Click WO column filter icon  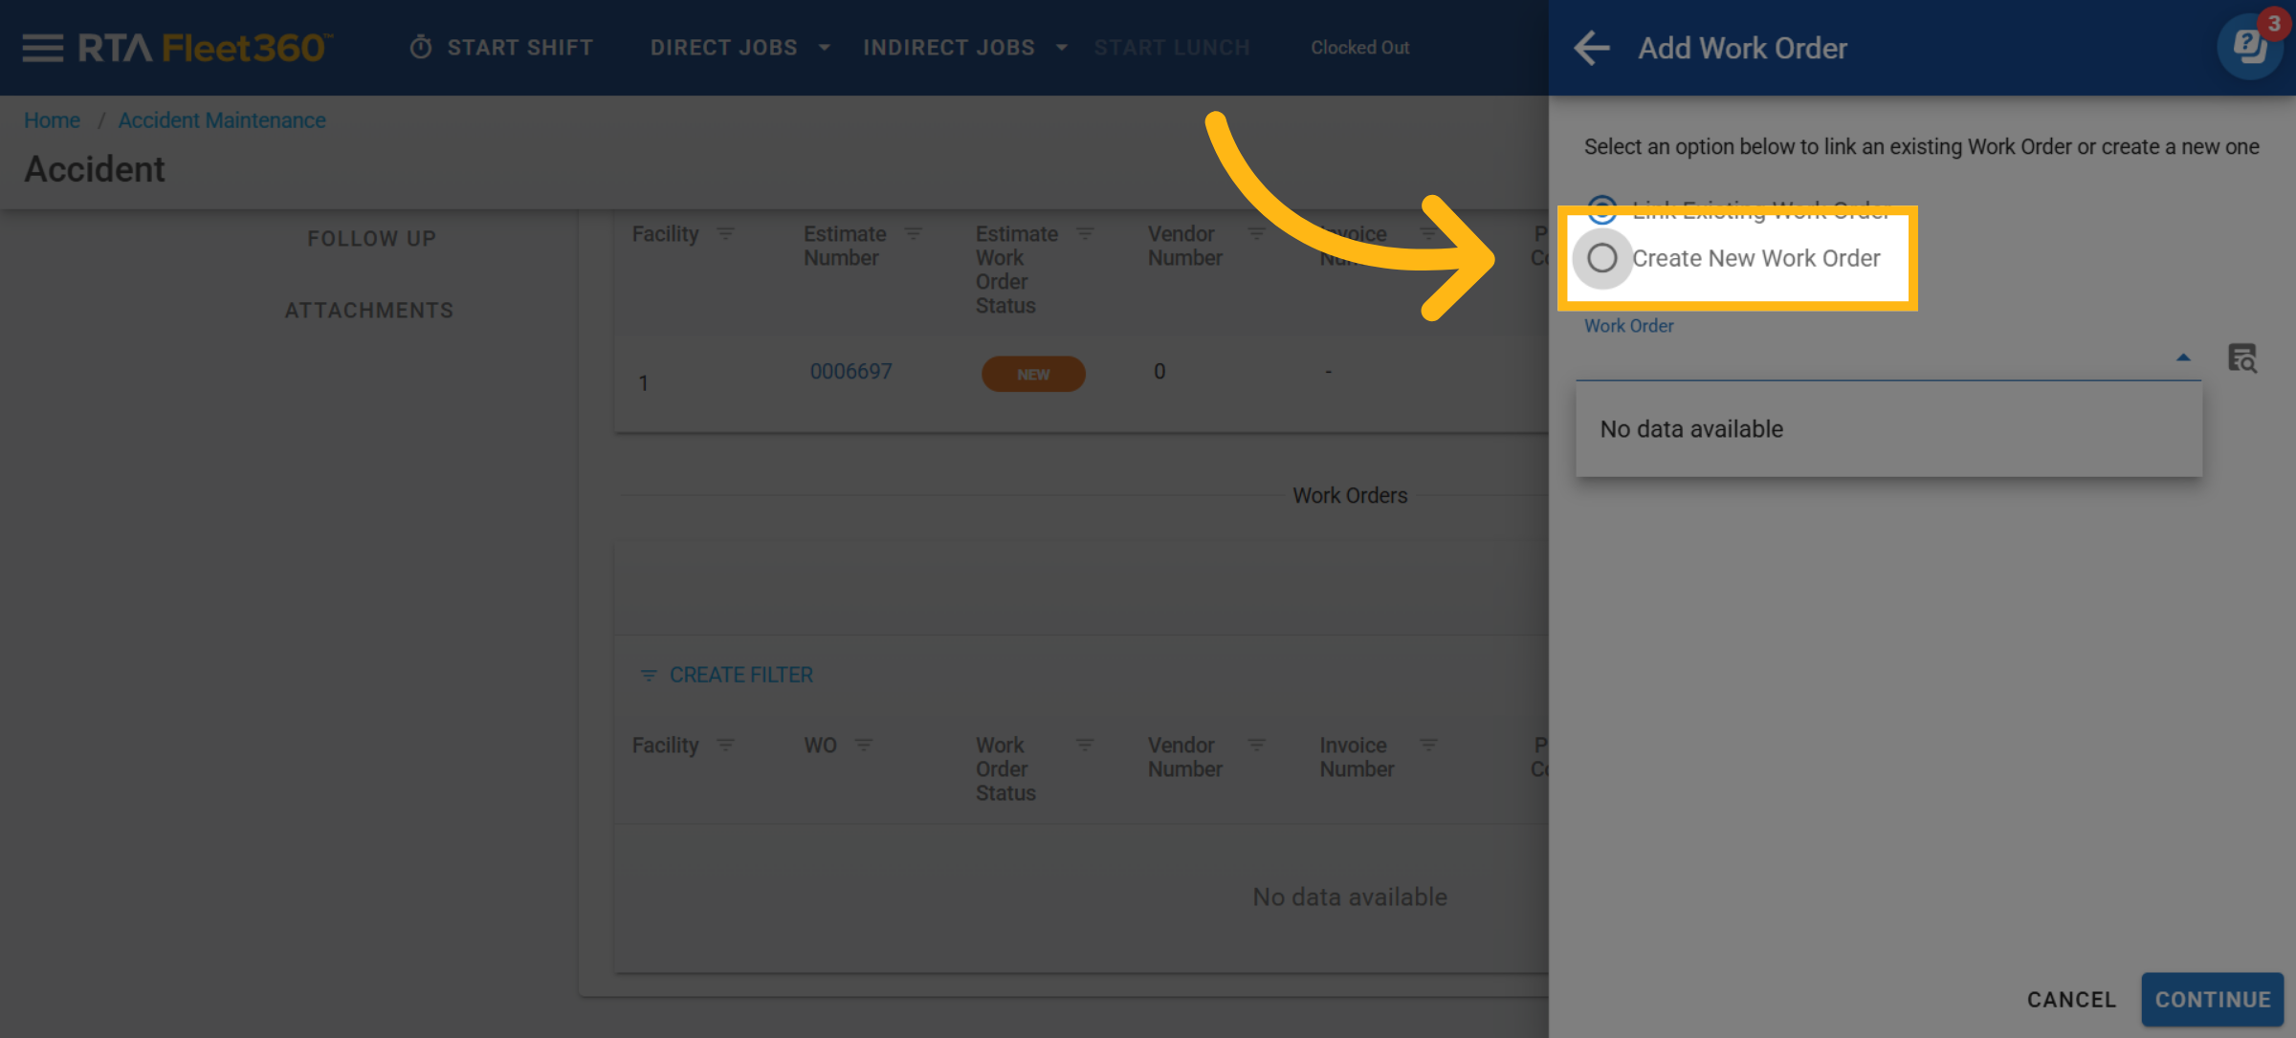point(864,745)
